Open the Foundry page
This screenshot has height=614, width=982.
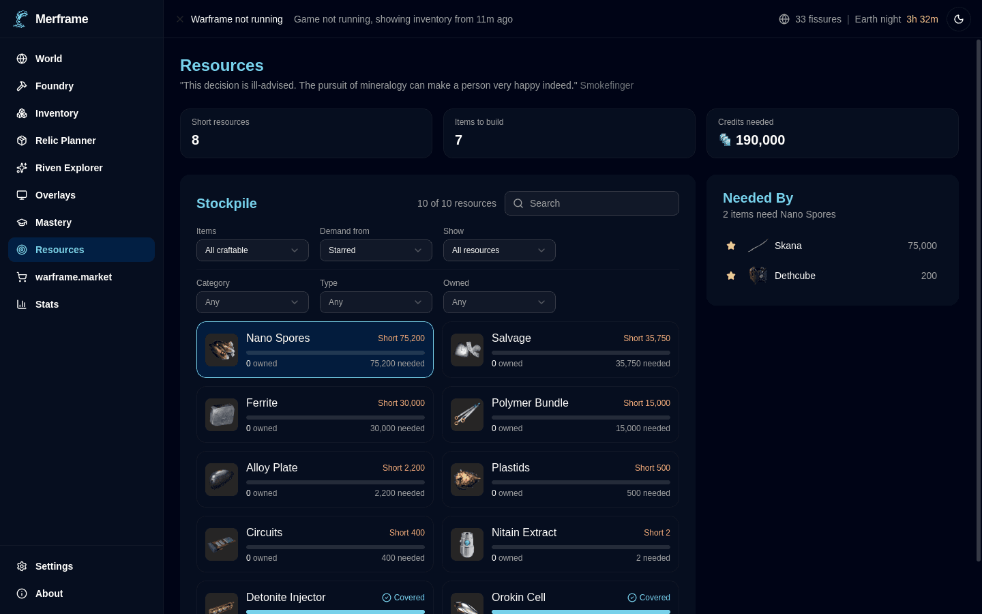pyautogui.click(x=81, y=86)
